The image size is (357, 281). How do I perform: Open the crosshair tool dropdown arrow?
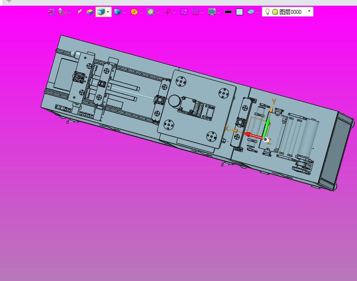(x=174, y=12)
